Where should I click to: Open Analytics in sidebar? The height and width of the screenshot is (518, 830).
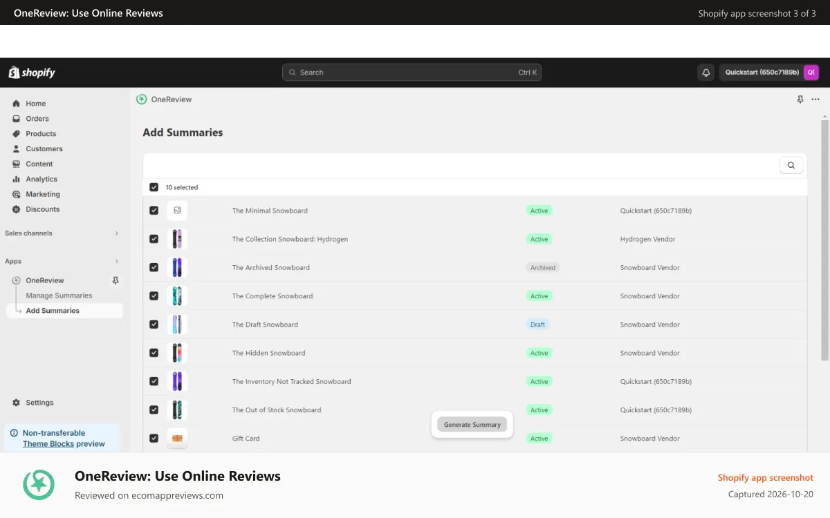tap(41, 180)
